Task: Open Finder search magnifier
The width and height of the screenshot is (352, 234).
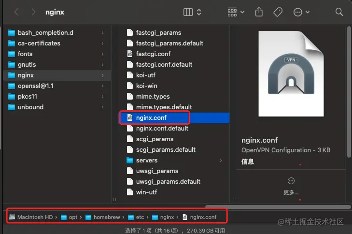Action: click(339, 12)
